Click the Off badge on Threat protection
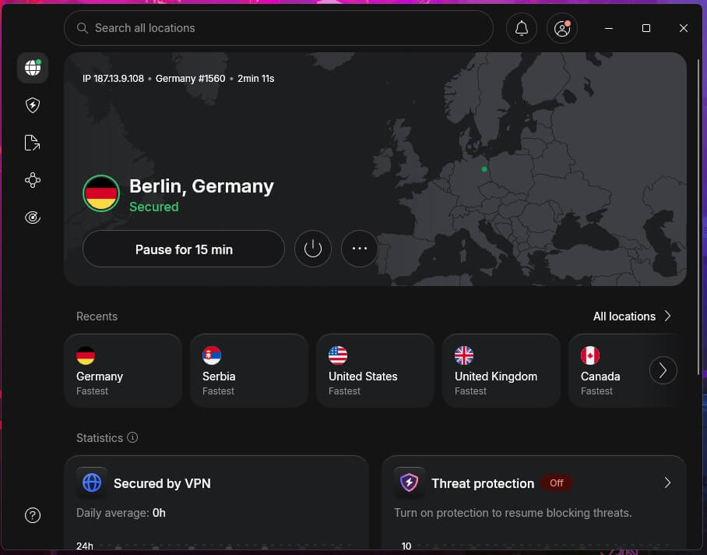The width and height of the screenshot is (707, 555). [557, 483]
